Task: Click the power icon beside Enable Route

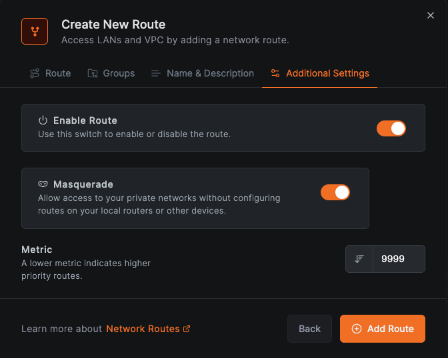Action: pos(43,120)
